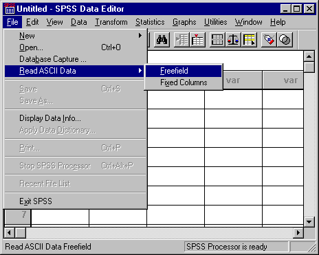
Task: Select Freefield from the submenu
Action: point(184,71)
